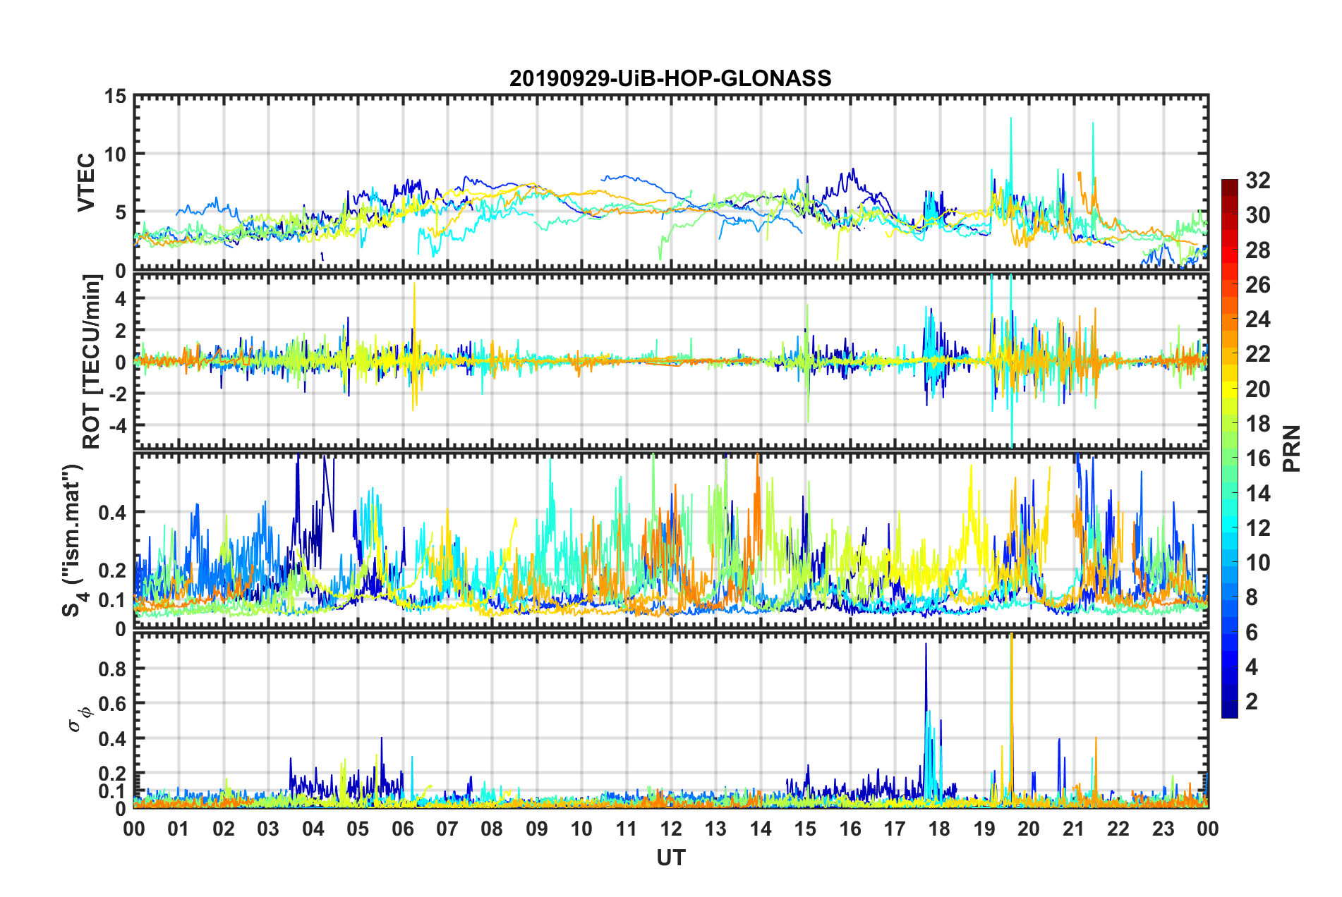Select the -2 tick on the ROT axis
1342x897 pixels.
point(116,393)
